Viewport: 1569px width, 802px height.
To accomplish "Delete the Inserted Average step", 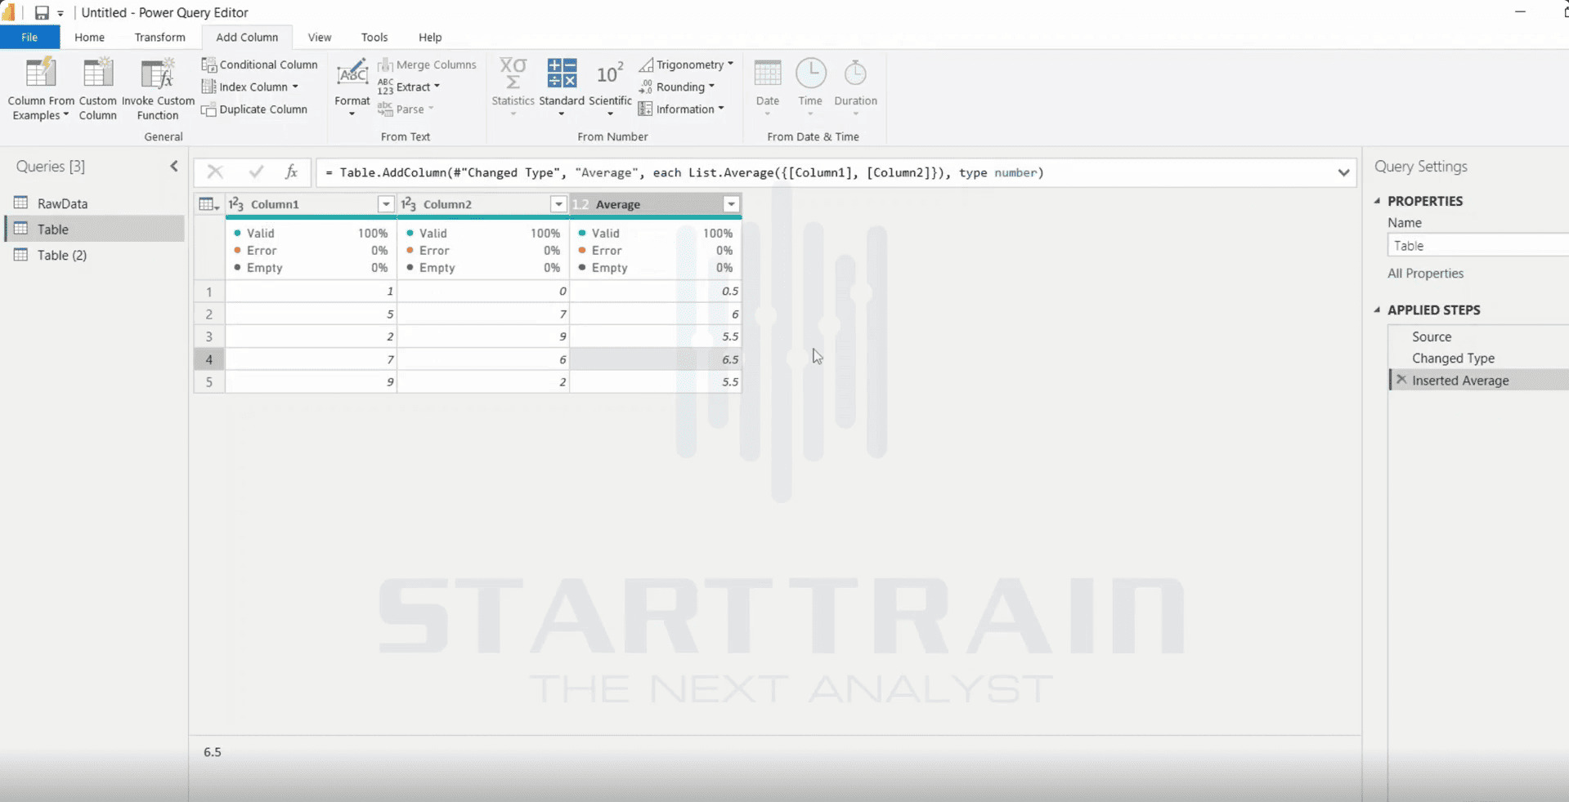I will pos(1401,380).
